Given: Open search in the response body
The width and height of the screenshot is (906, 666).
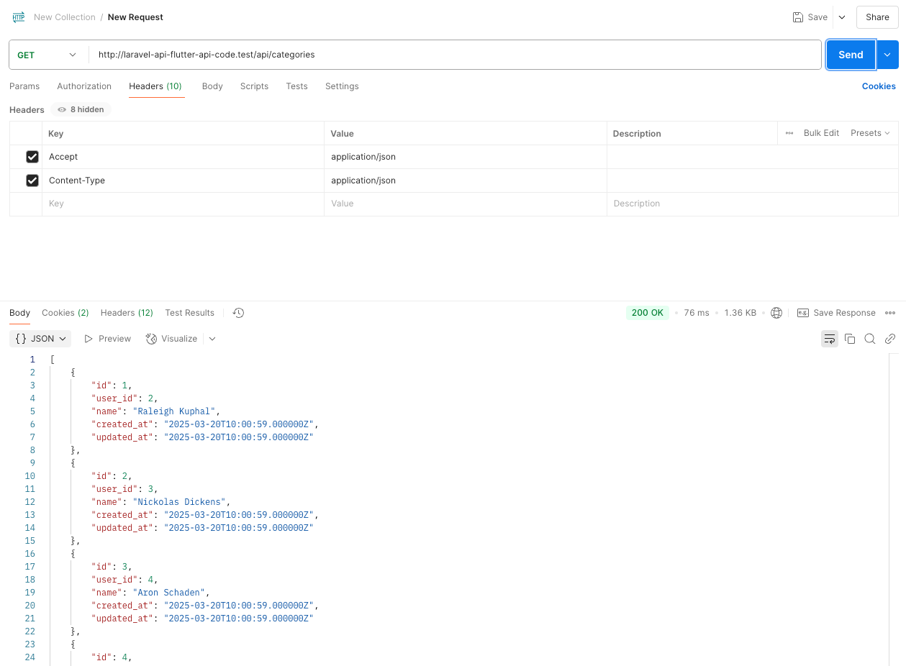Looking at the screenshot, I should [870, 339].
